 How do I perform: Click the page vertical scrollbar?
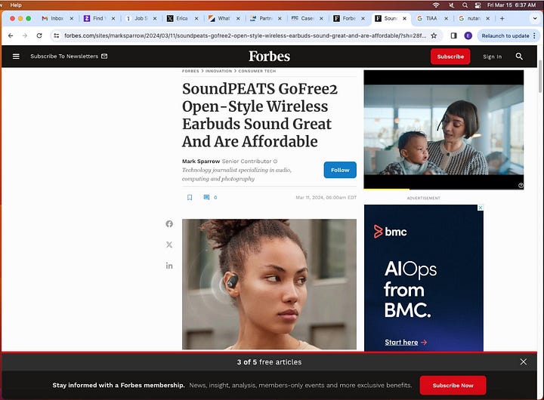click(x=539, y=76)
